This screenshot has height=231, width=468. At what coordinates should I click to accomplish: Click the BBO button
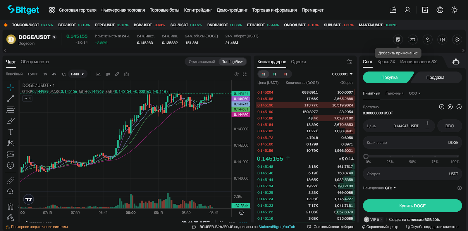450,126
